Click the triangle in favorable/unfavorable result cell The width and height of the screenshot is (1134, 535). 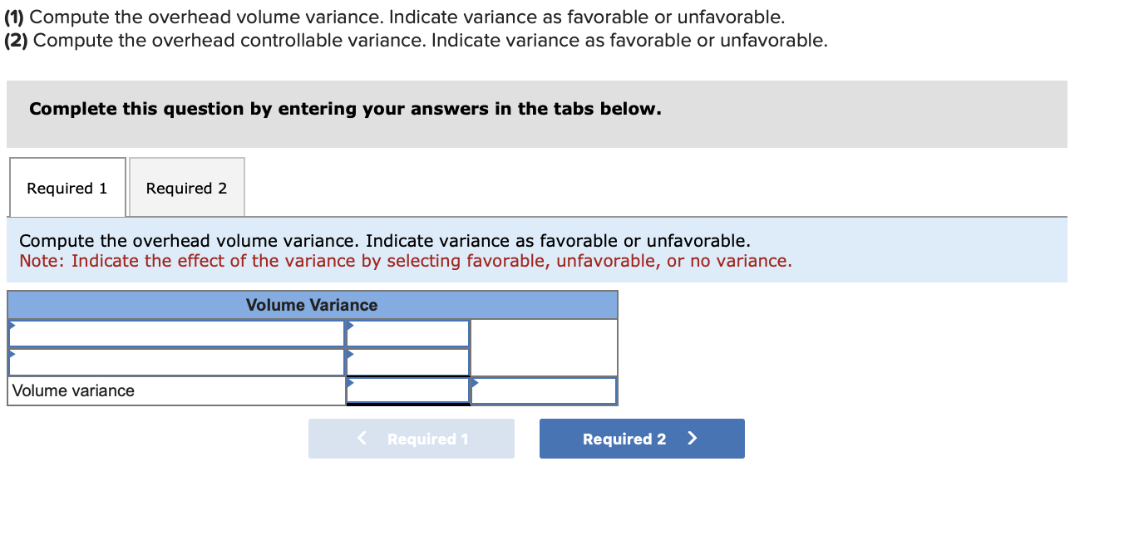(475, 382)
